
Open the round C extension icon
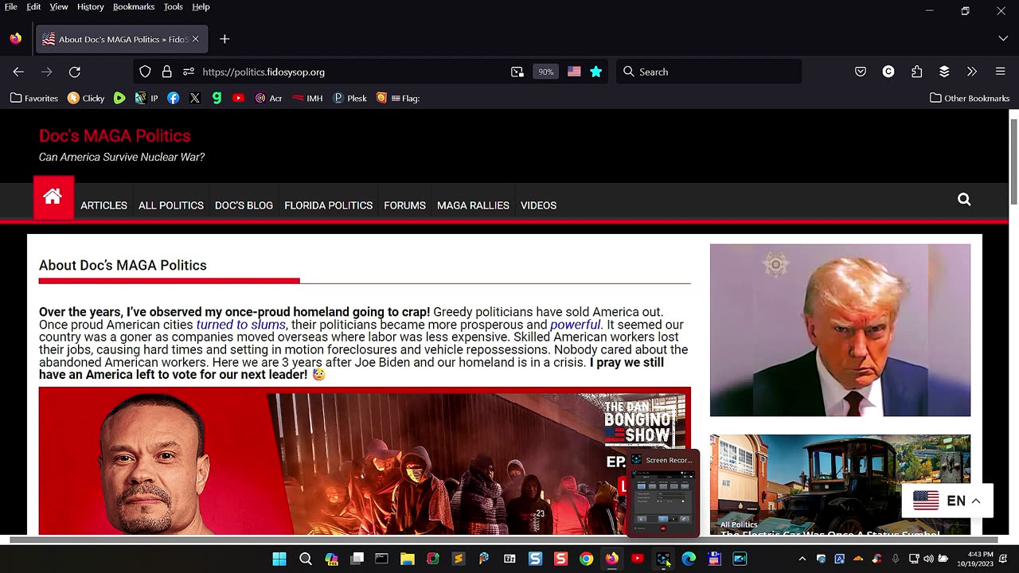click(888, 72)
